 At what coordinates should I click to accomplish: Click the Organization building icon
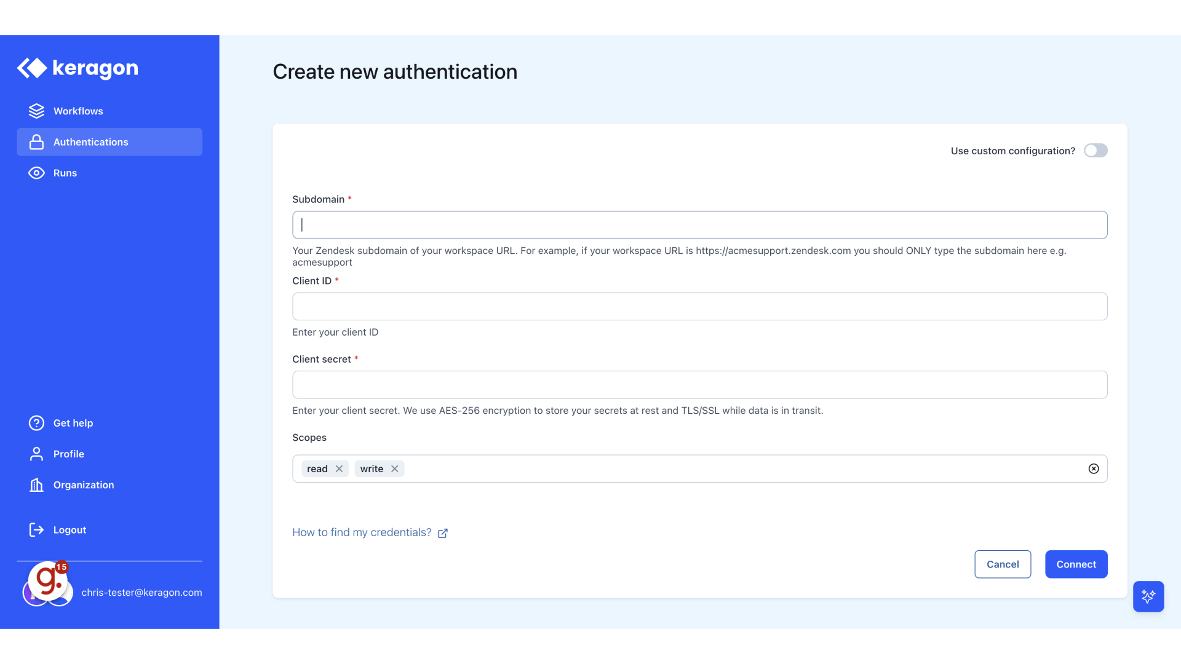coord(36,485)
